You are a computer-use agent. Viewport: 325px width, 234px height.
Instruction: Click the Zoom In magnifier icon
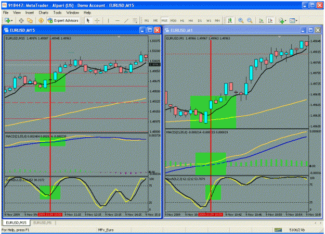point(241,20)
